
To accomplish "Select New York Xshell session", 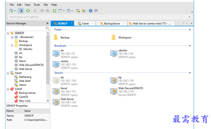I will (x=25, y=101).
